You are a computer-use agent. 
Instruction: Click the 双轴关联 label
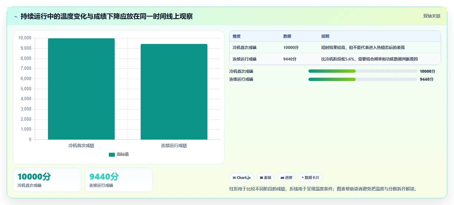[x=432, y=16]
